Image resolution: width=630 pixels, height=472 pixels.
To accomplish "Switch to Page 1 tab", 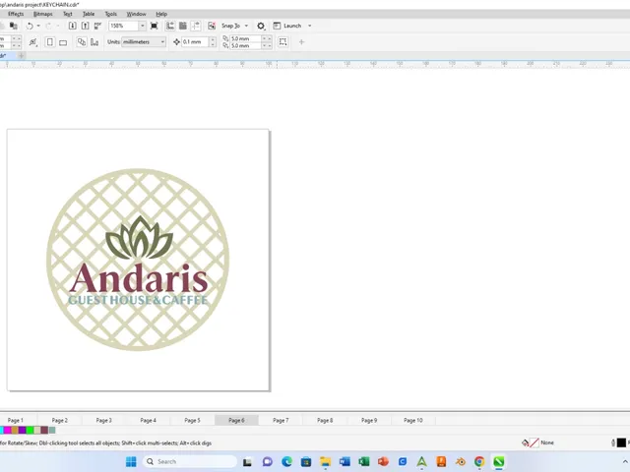I will point(16,420).
